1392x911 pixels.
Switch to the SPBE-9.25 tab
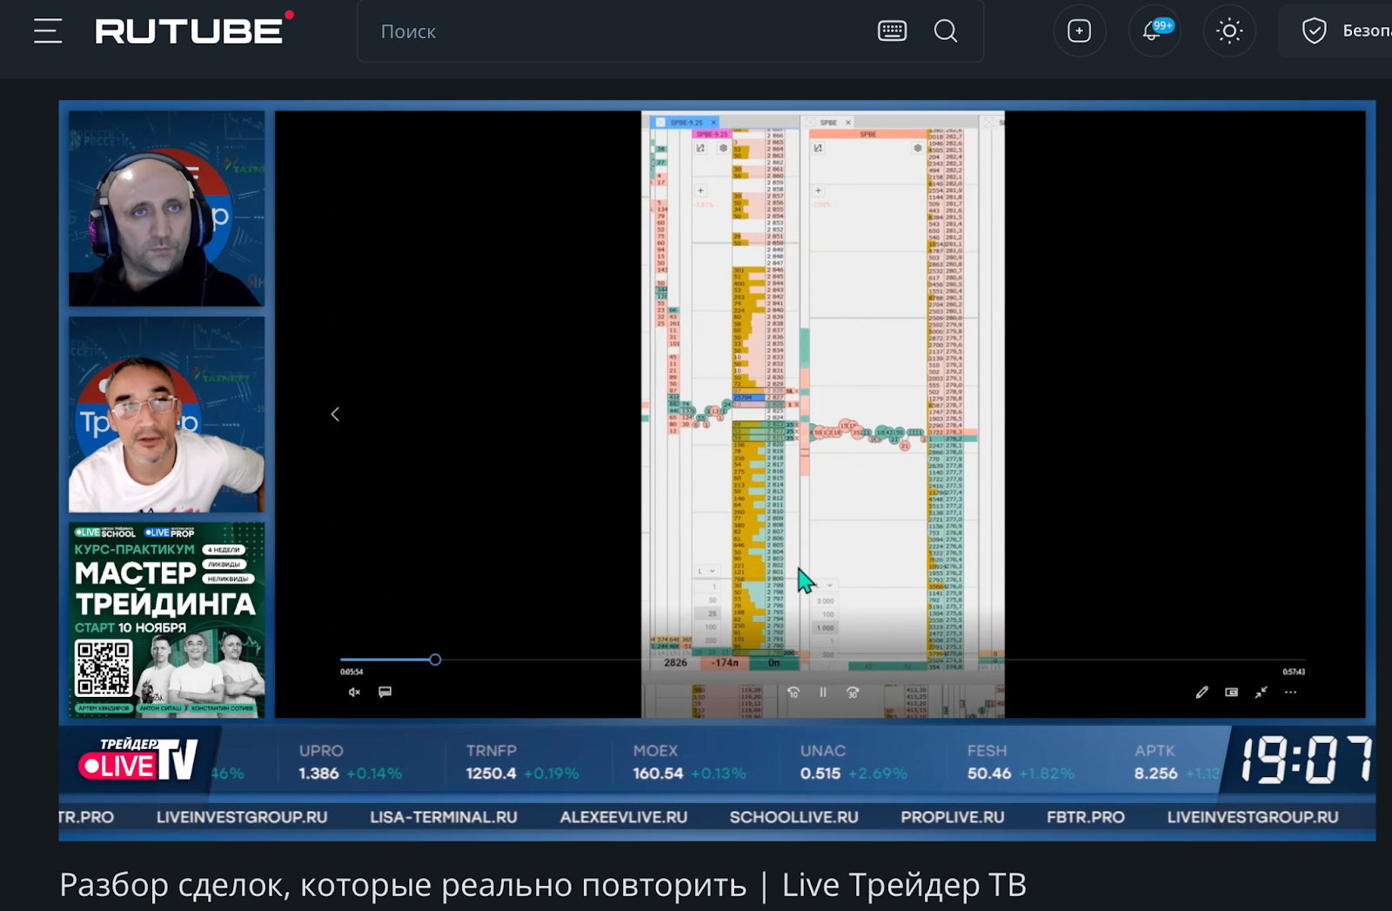point(686,123)
